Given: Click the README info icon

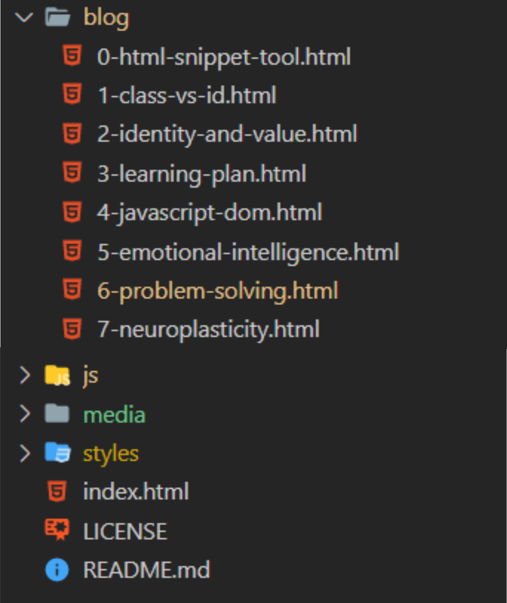Looking at the screenshot, I should (57, 570).
